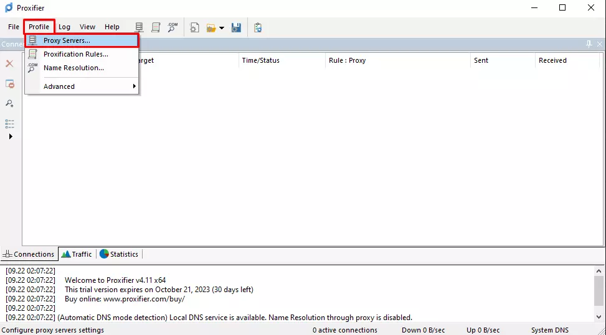Screen dimensions: 606x335
Task: Click 'Down 0 B/sec' status entry
Action: [x=423, y=331]
